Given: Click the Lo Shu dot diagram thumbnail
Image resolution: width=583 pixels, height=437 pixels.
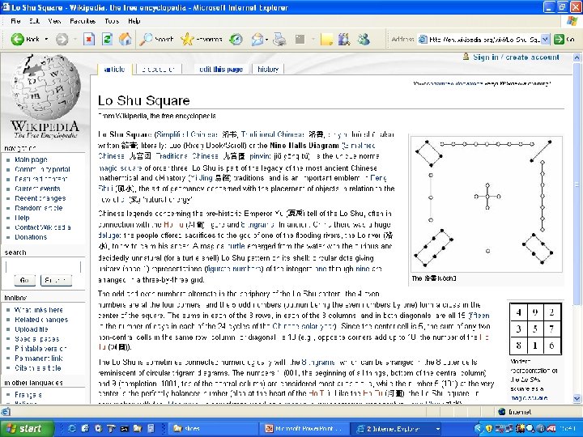Looking at the screenshot, I should 487,204.
